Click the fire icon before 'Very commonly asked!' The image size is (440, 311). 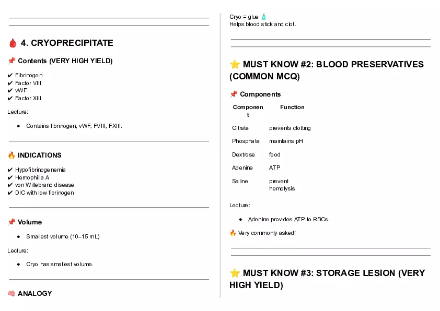point(233,233)
